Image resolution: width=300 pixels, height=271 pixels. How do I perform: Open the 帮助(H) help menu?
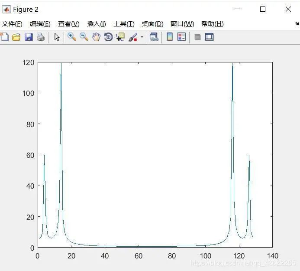[212, 24]
